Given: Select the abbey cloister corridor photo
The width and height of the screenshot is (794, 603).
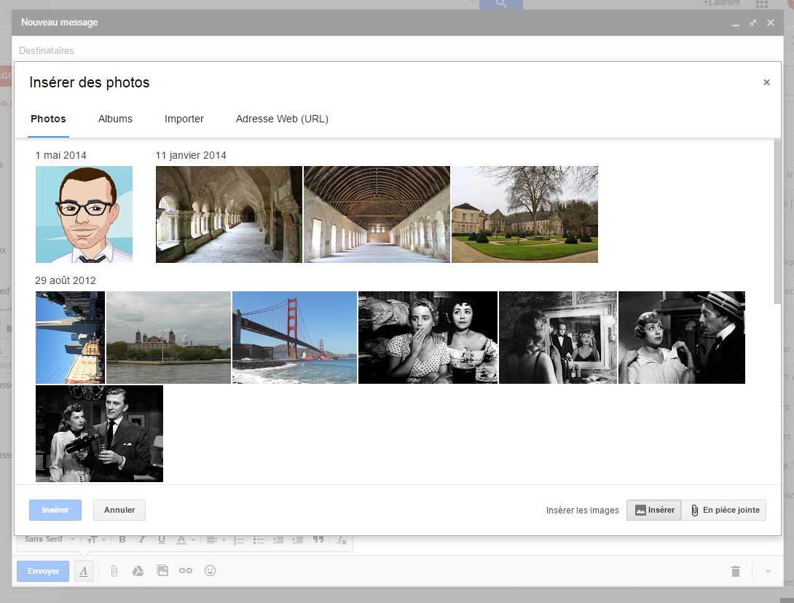Looking at the screenshot, I should [x=229, y=214].
